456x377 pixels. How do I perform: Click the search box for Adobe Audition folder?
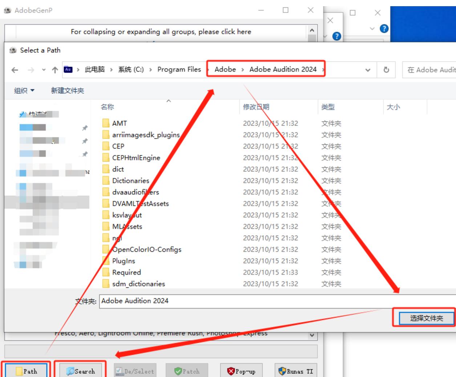pyautogui.click(x=429, y=70)
